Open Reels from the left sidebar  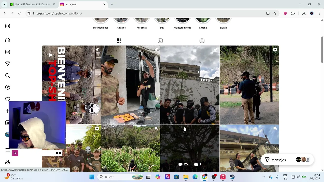point(8,52)
